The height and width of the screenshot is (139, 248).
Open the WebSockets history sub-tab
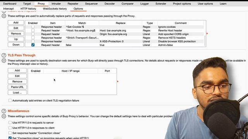coord(55,8)
